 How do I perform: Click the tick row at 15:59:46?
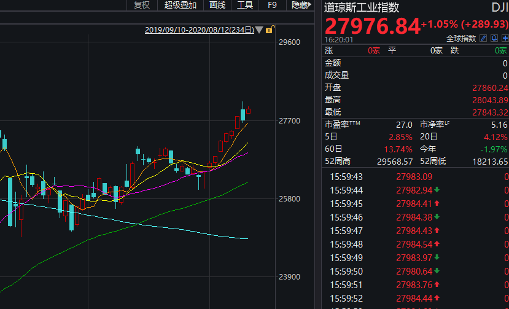416,217
